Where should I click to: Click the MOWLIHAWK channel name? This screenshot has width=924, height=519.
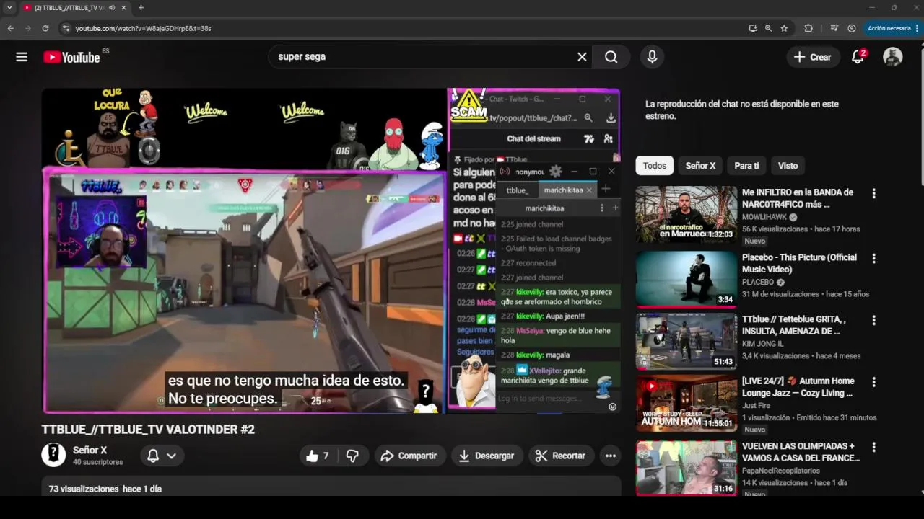coord(765,217)
